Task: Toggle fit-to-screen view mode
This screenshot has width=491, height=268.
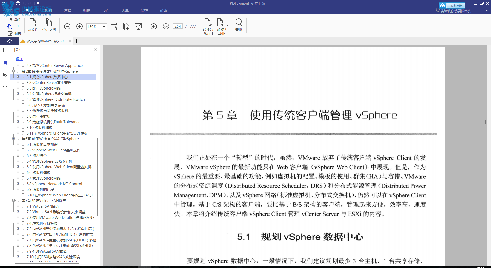Action: tap(138, 26)
